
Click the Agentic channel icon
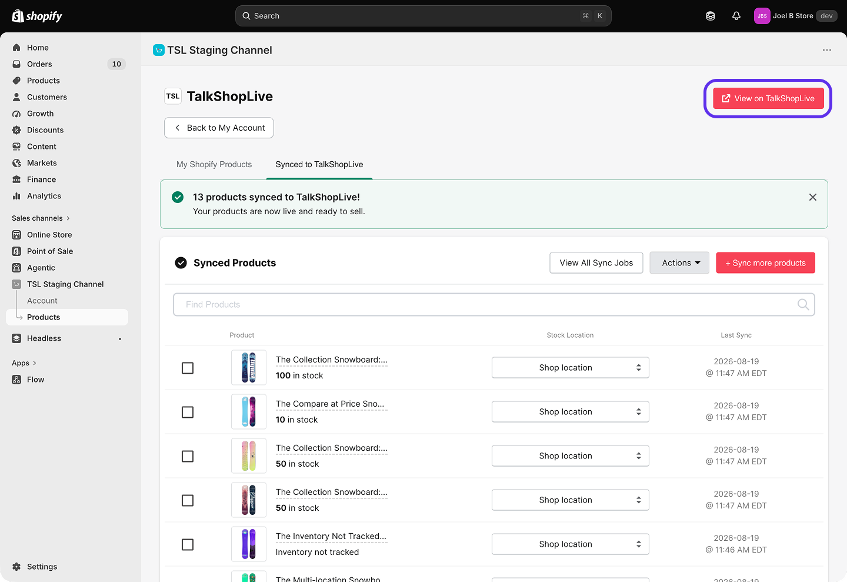coord(16,268)
